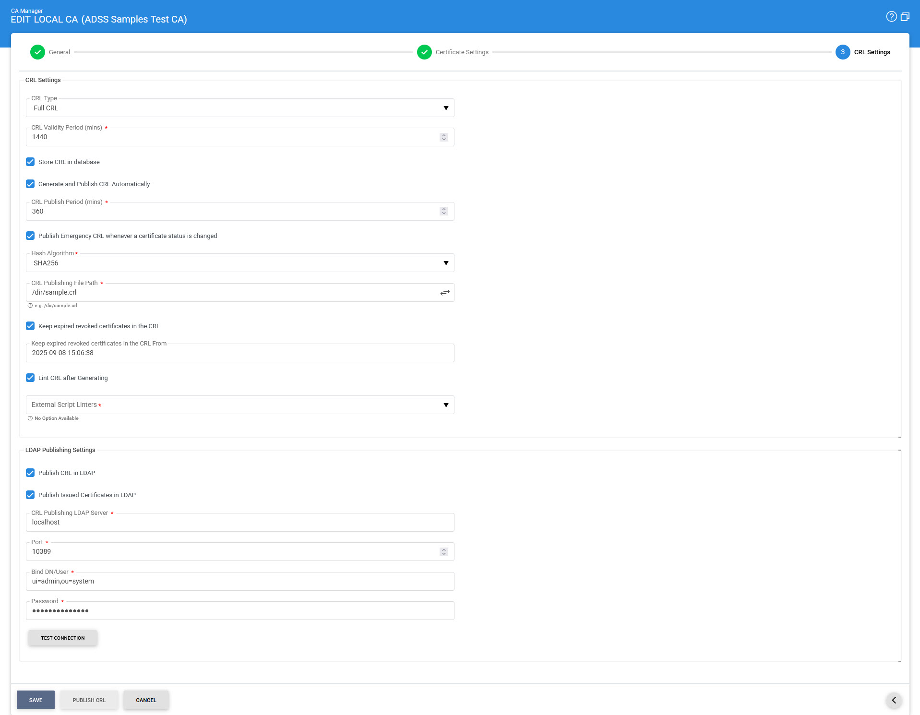Toggle Lint CRL after Generating checkbox
Screen dimensions: 920x715
(x=30, y=378)
